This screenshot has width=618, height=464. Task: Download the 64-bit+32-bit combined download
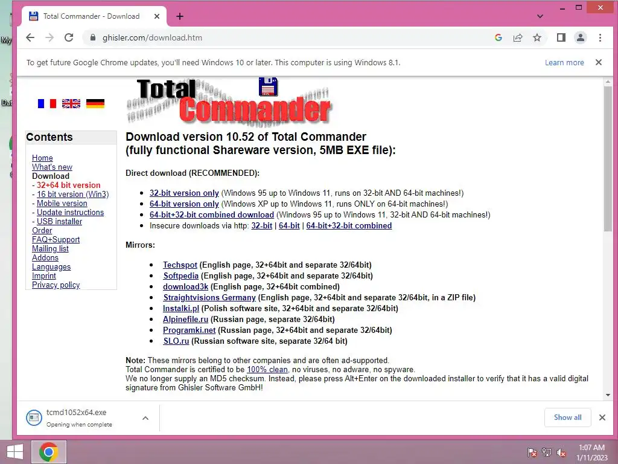(212, 214)
